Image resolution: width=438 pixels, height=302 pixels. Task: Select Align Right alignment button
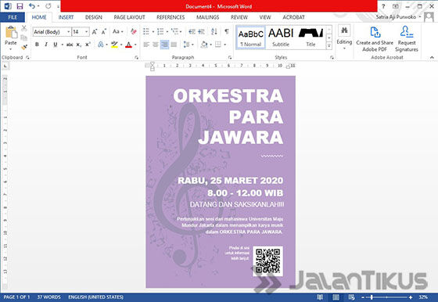point(164,45)
